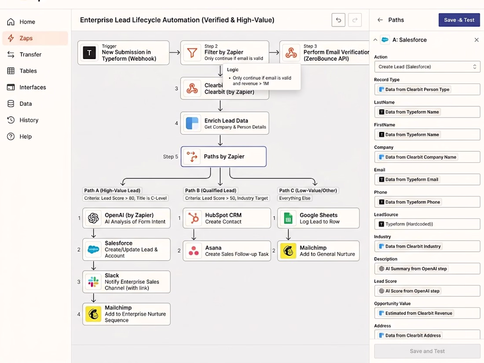This screenshot has height=363, width=484.
Task: Click the LeadSource Typeform (Hardcoded) field
Action: pyautogui.click(x=427, y=224)
